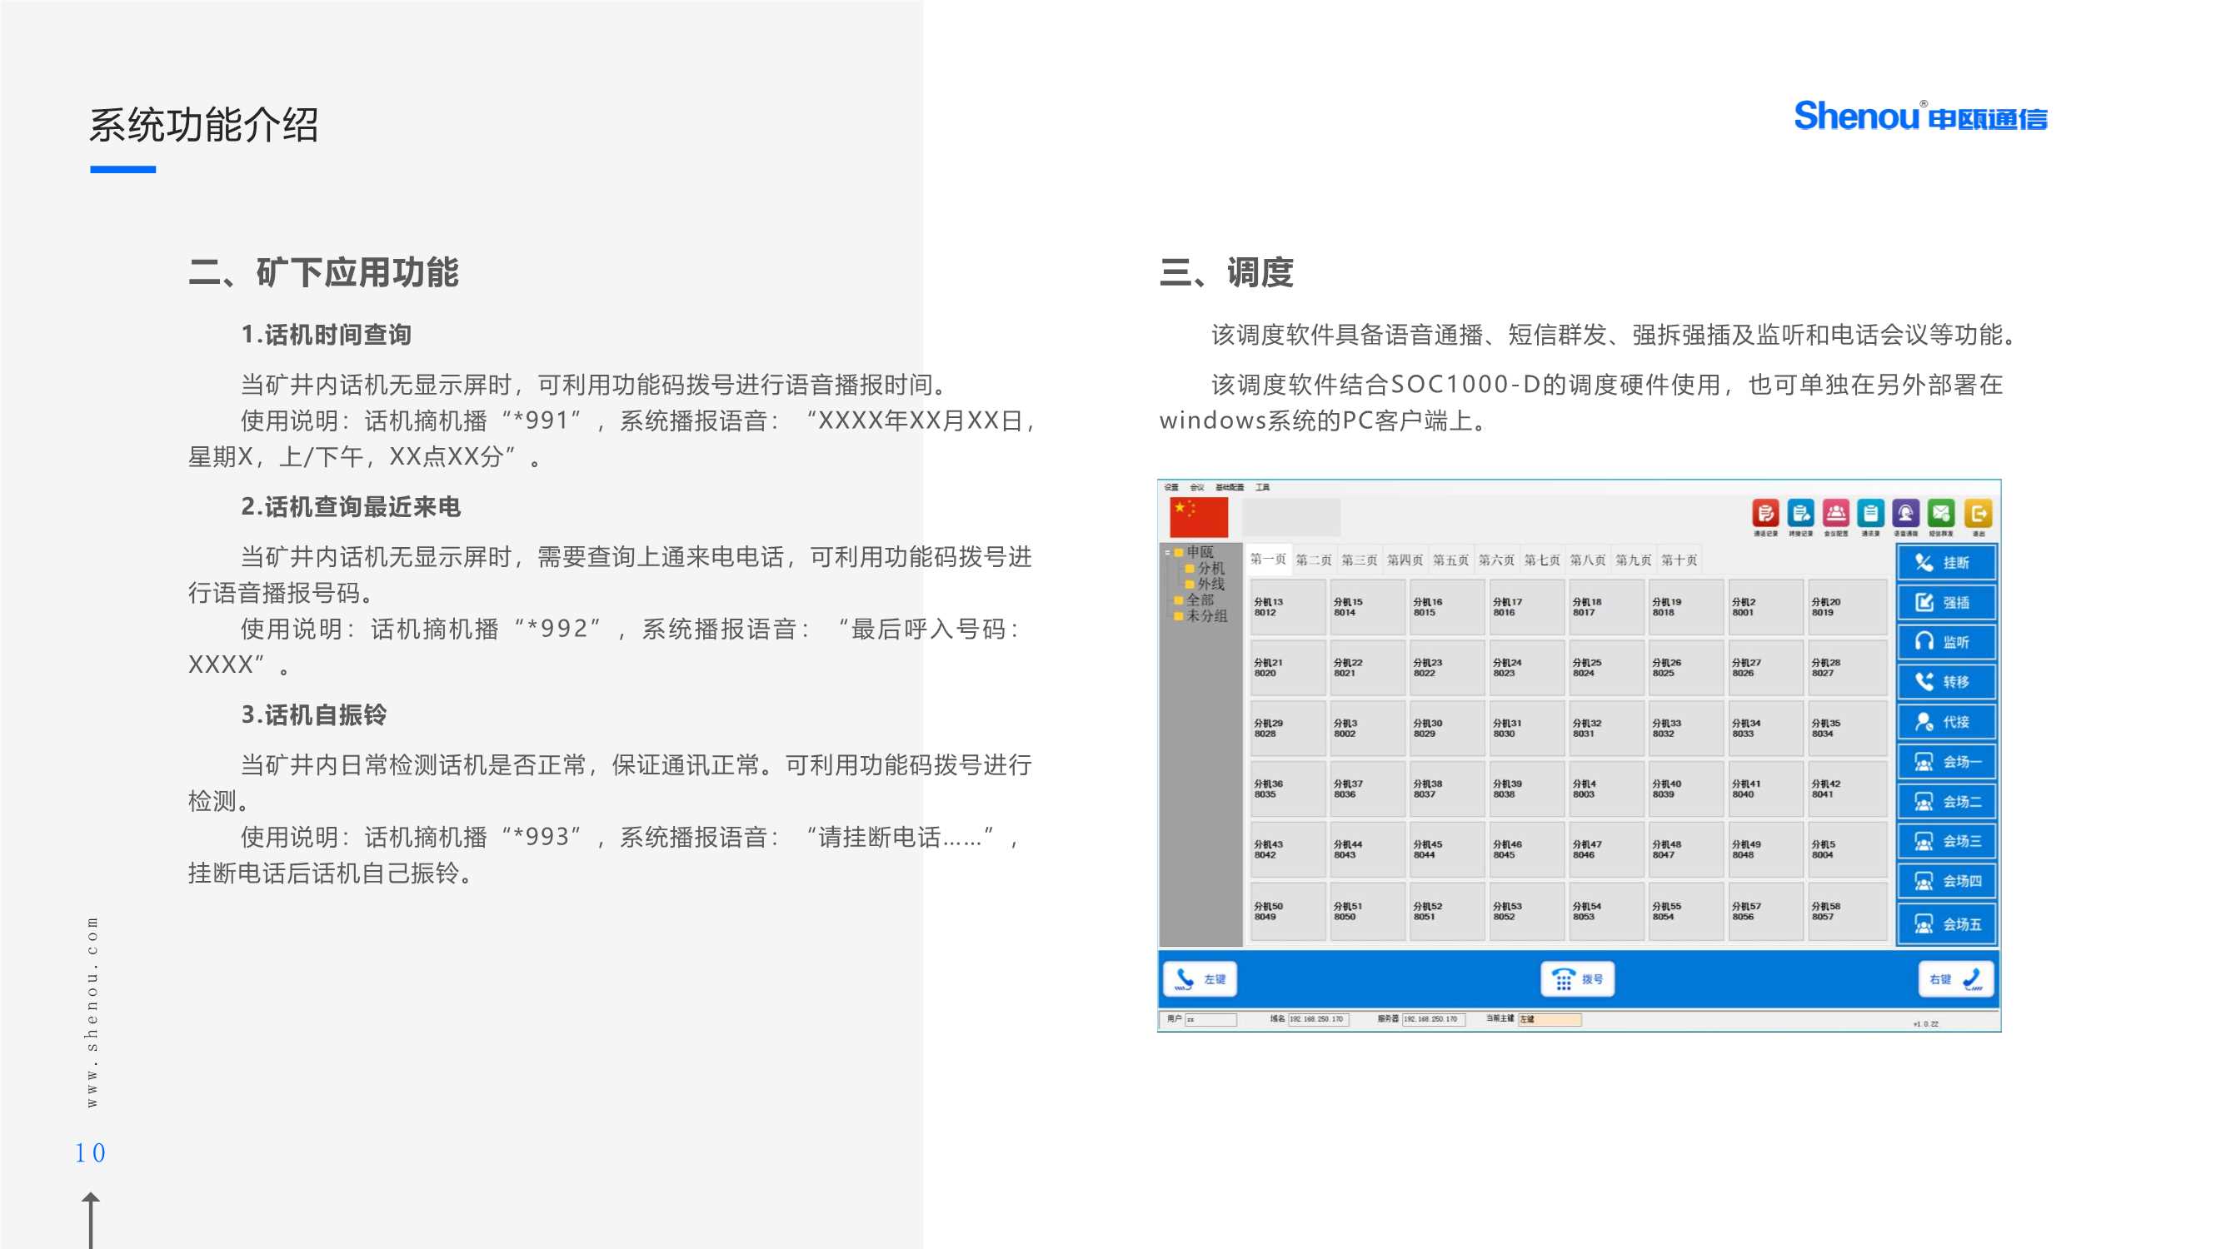Select the 分机 folder in tree
The image size is (2221, 1249).
[x=1210, y=568]
